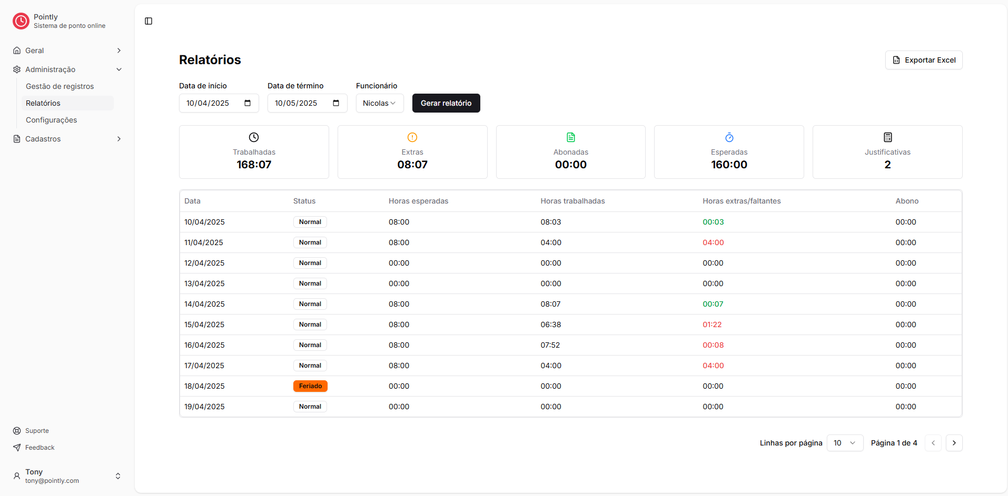Open calendar picker in Data de término

coord(336,103)
